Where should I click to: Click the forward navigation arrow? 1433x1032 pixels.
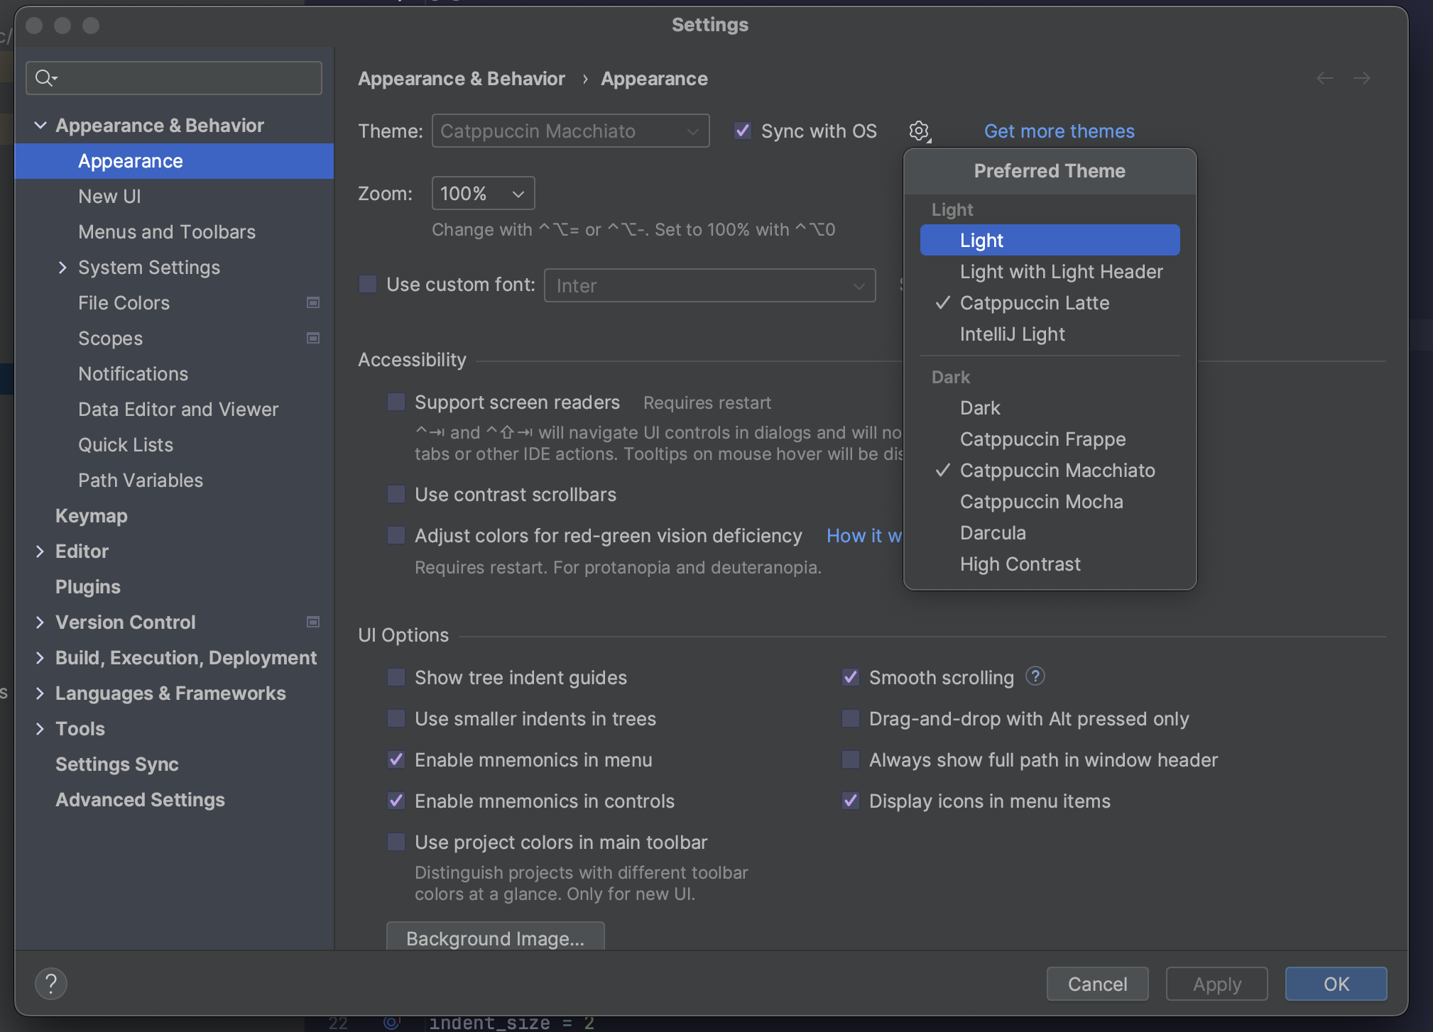click(1362, 78)
